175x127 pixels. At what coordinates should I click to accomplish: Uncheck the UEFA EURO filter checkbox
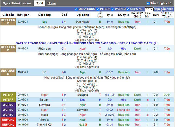pos(76,9)
